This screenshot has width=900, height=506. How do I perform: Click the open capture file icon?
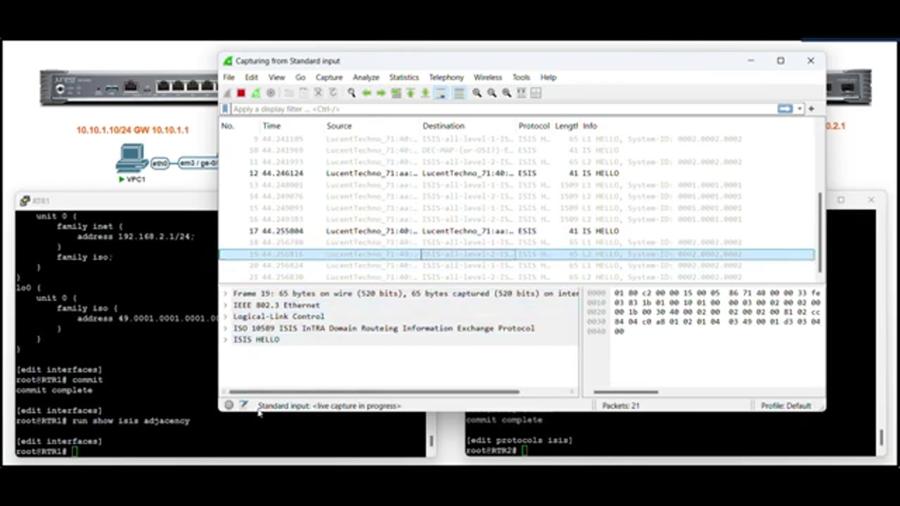point(289,93)
